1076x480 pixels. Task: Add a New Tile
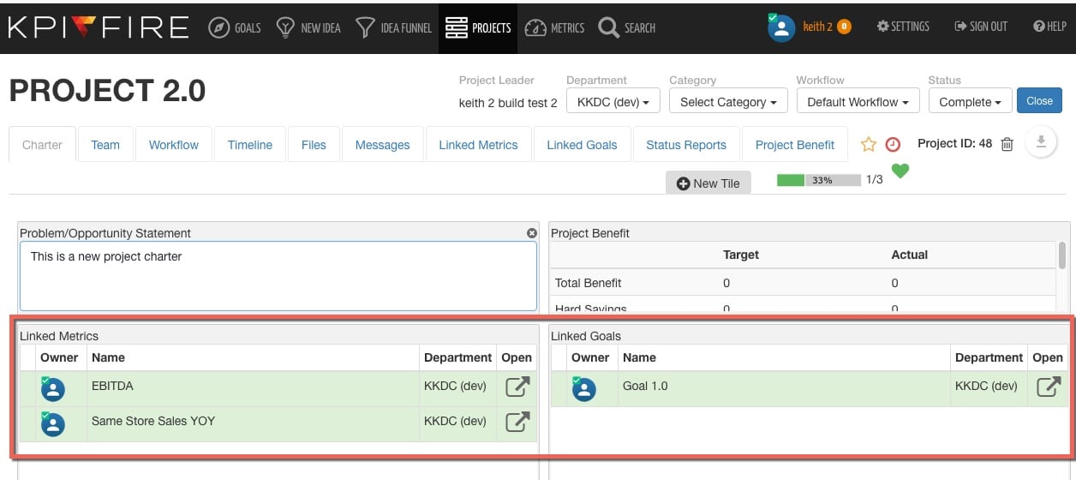pos(708,183)
